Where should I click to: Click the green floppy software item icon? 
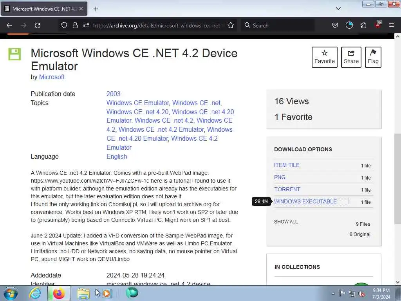tap(14, 54)
